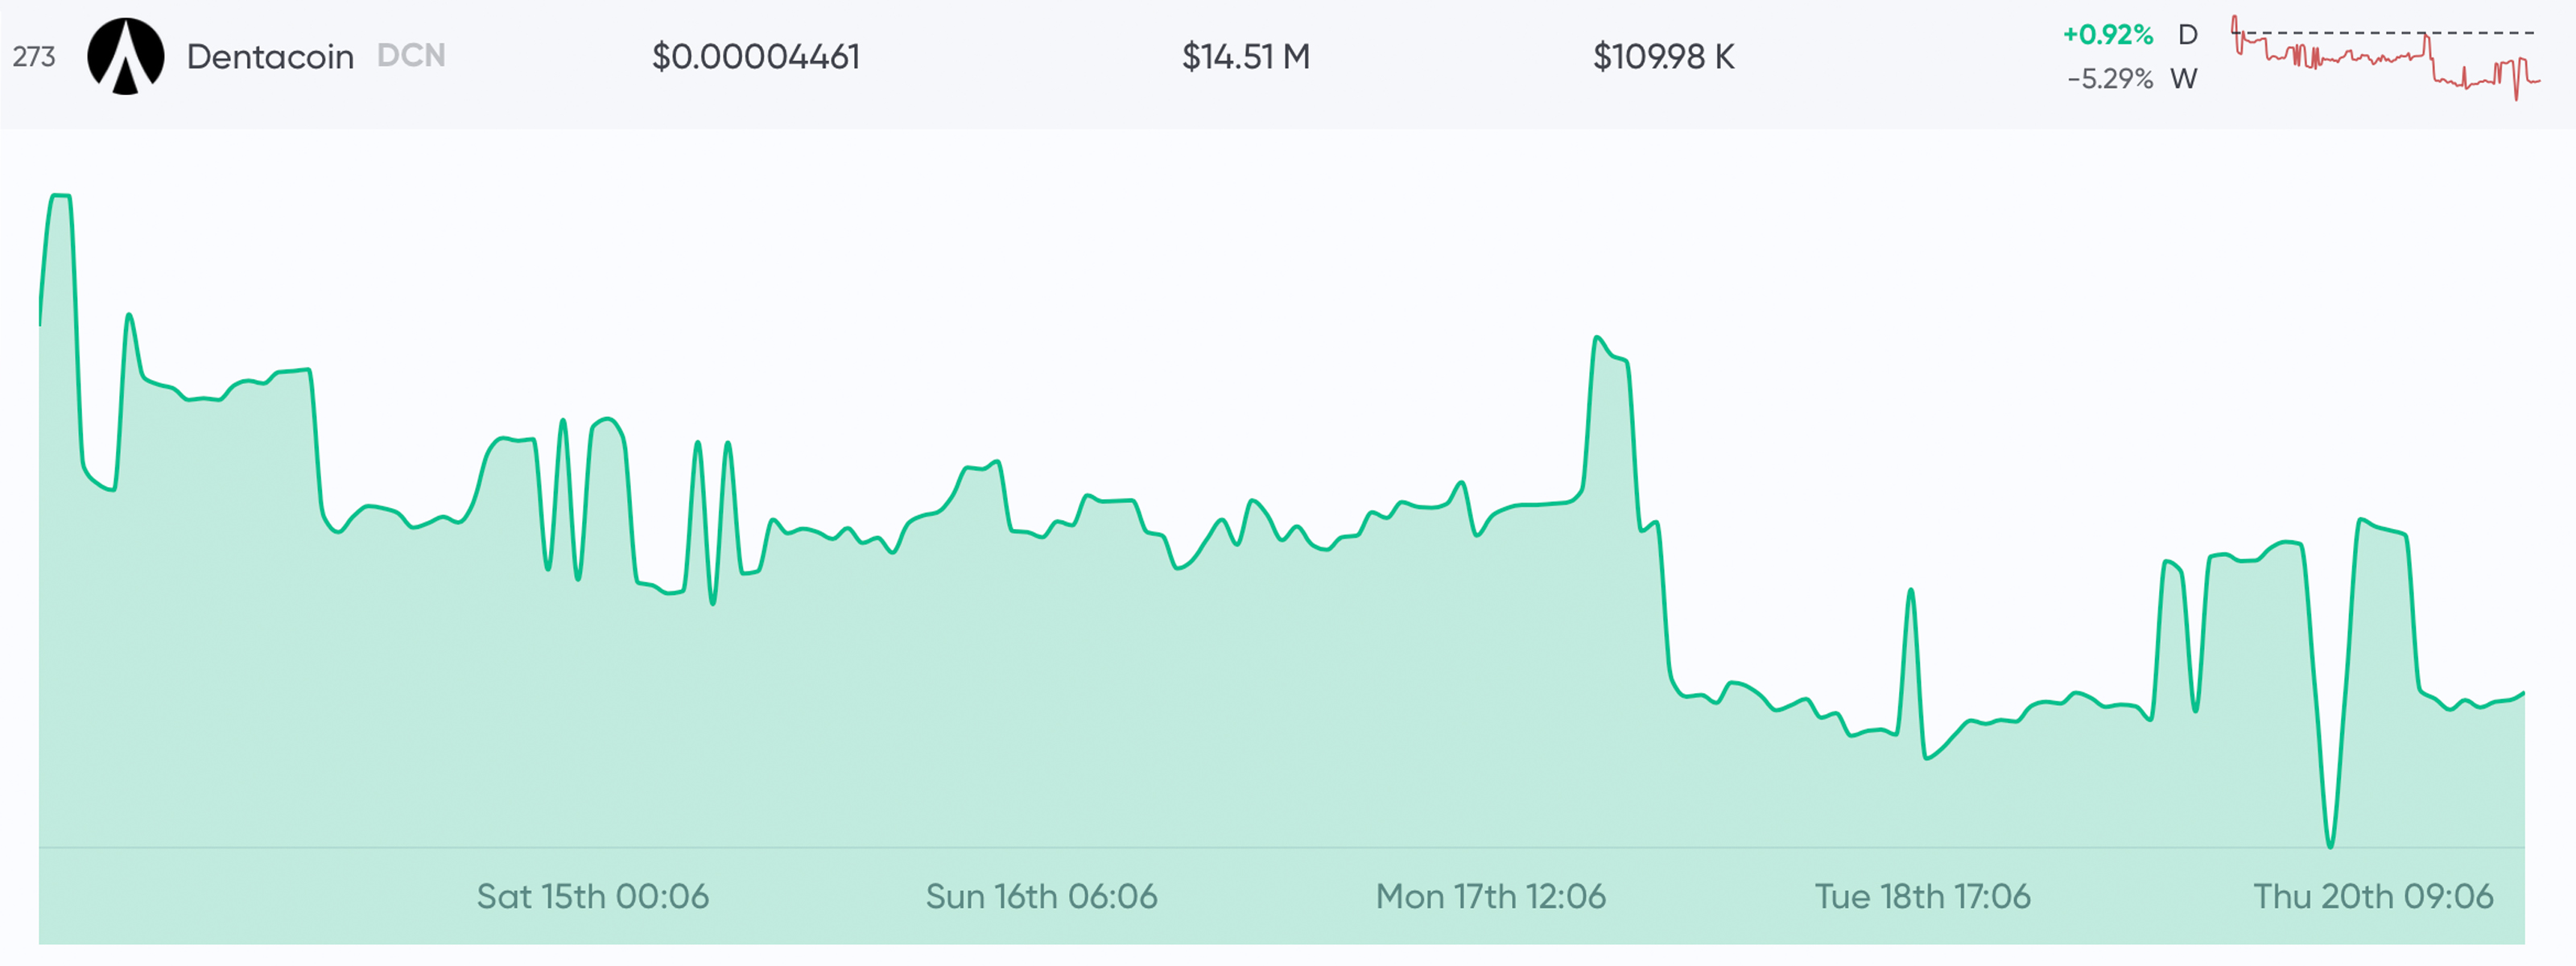2576x966 pixels.
Task: Click the Thu 20th 09:06 axis label
Action: point(2372,896)
